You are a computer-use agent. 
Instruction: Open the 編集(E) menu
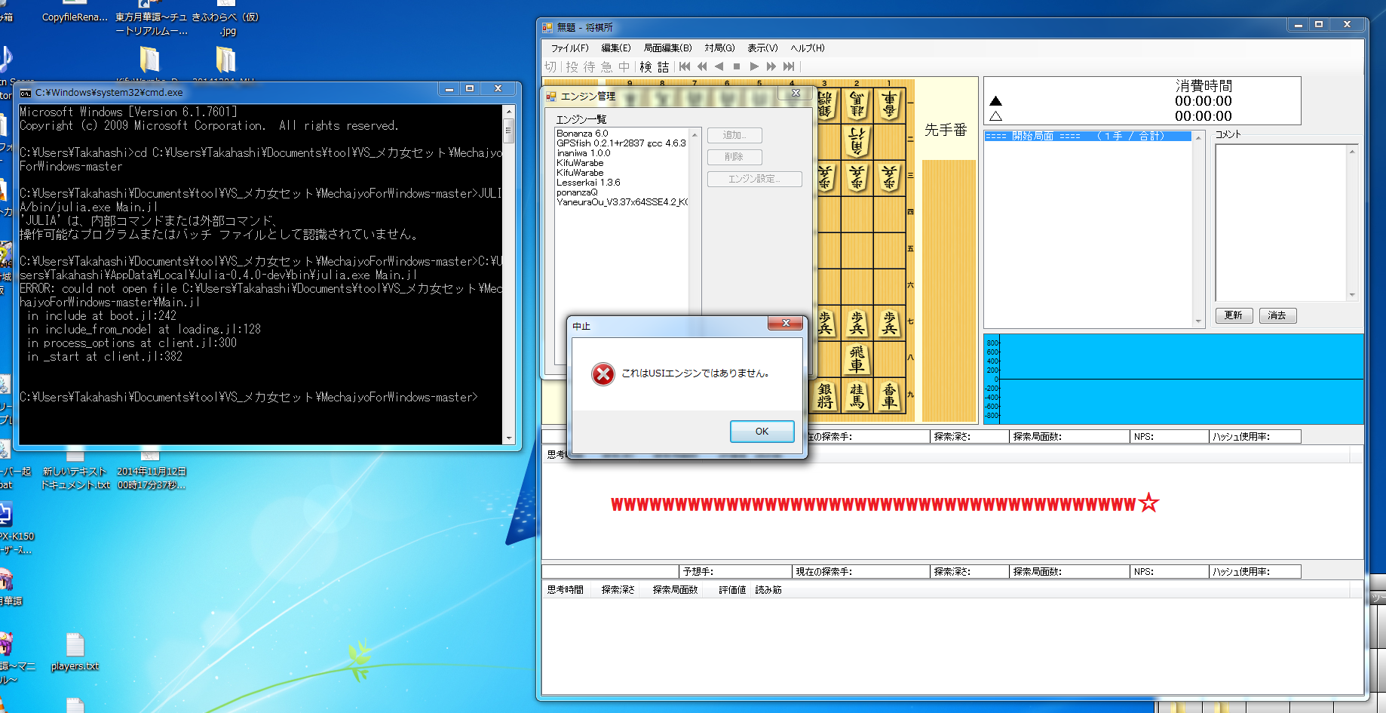[616, 48]
